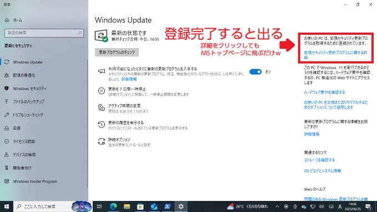Viewport: 377px width, 212px height.
Task: Select 詳細オプション option text
Action: (x=119, y=139)
